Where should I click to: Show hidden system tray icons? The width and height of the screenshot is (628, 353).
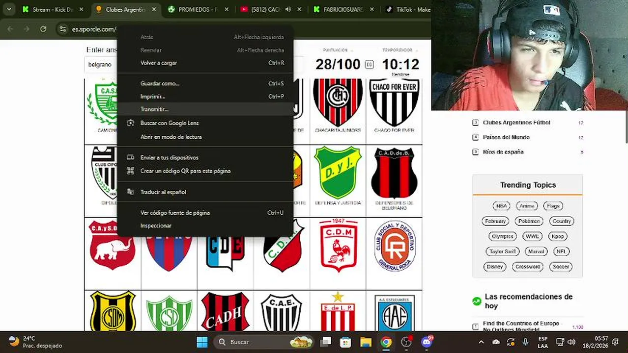click(x=481, y=342)
